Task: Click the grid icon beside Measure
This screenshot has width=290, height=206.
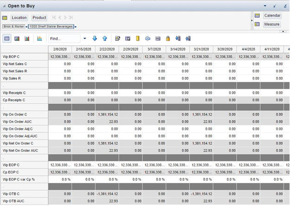Action: (257, 24)
